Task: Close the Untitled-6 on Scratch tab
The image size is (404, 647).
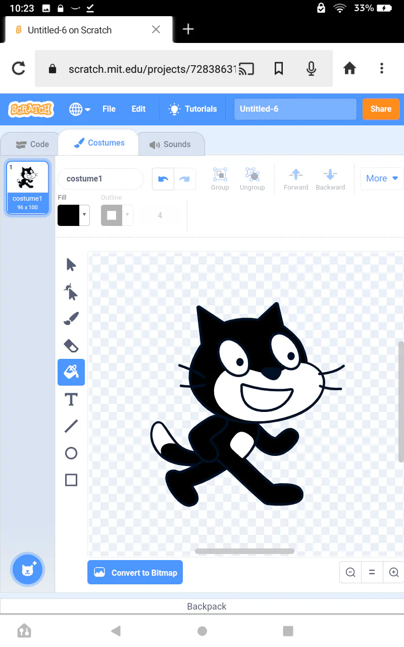Action: coord(156,29)
